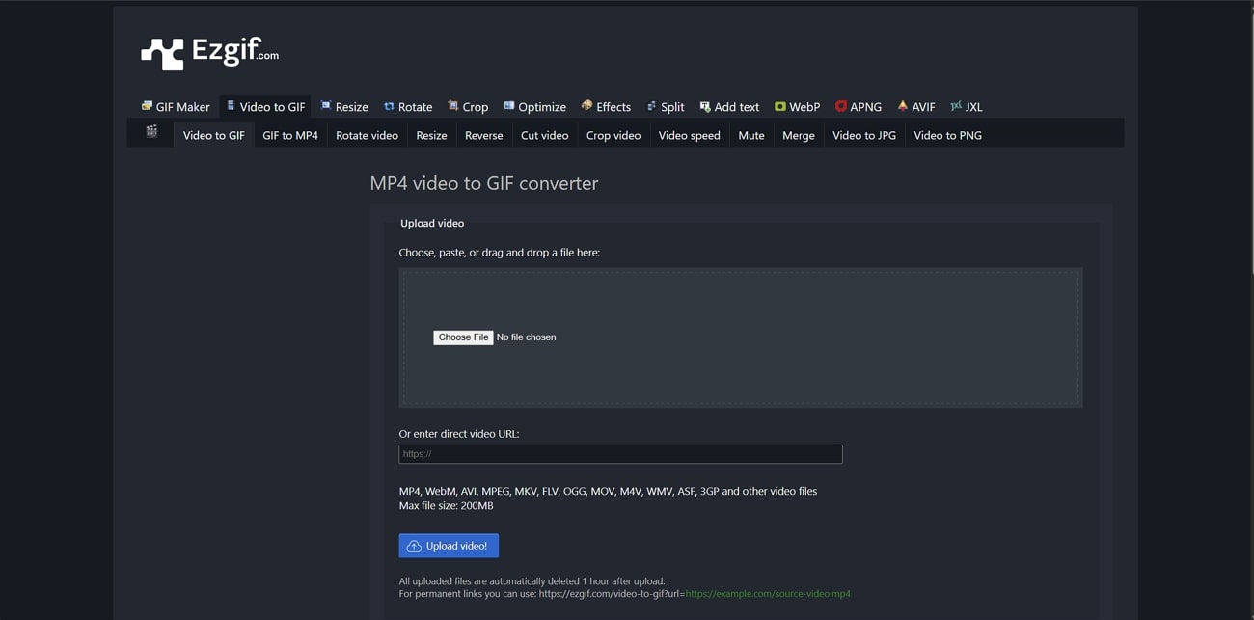This screenshot has height=620, width=1254.
Task: Click the GIF Maker icon
Action: coord(147,106)
